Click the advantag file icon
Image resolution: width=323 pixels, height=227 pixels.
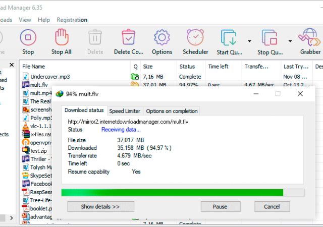coord(26,216)
